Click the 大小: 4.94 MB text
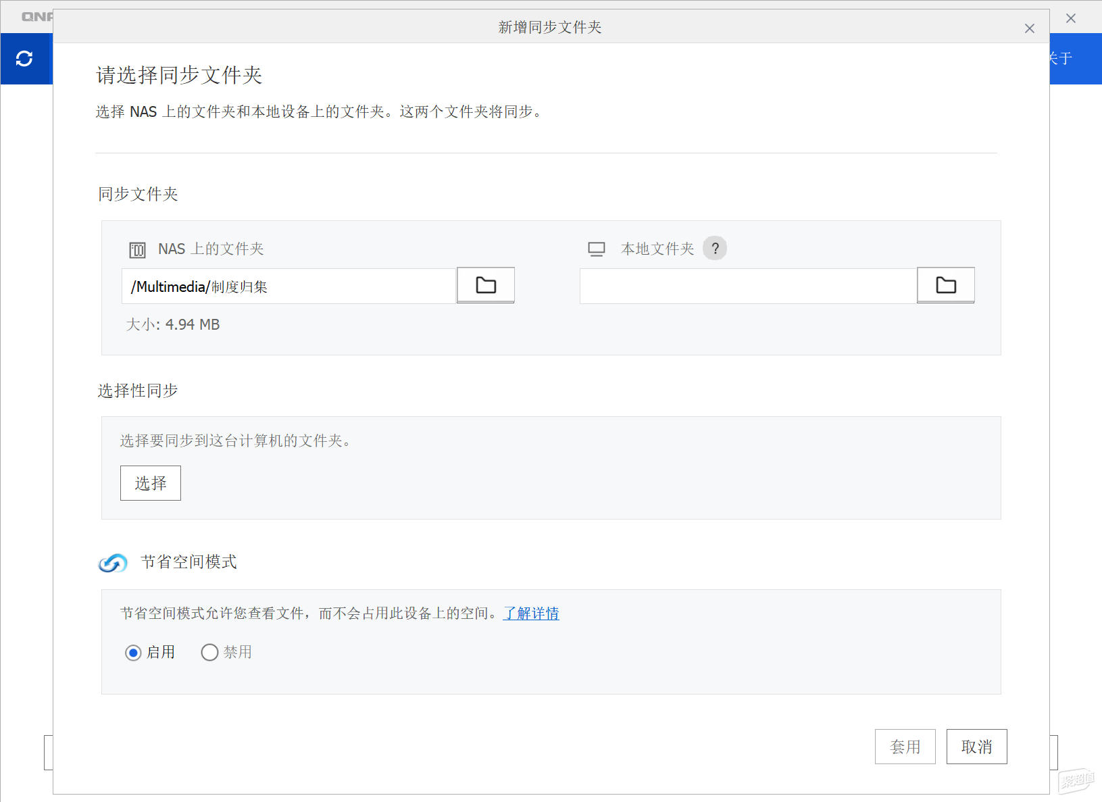 tap(173, 325)
